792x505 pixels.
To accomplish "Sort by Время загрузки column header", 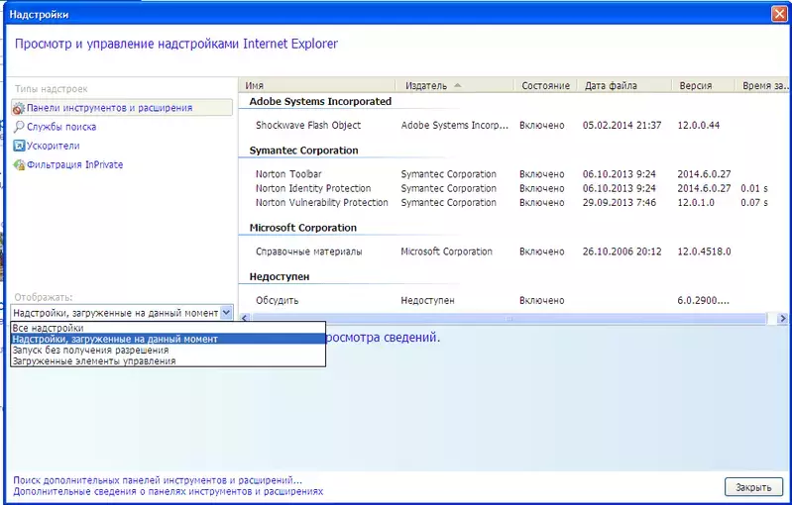I will click(763, 85).
